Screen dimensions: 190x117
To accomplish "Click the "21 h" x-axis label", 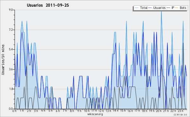I will (166, 111).
